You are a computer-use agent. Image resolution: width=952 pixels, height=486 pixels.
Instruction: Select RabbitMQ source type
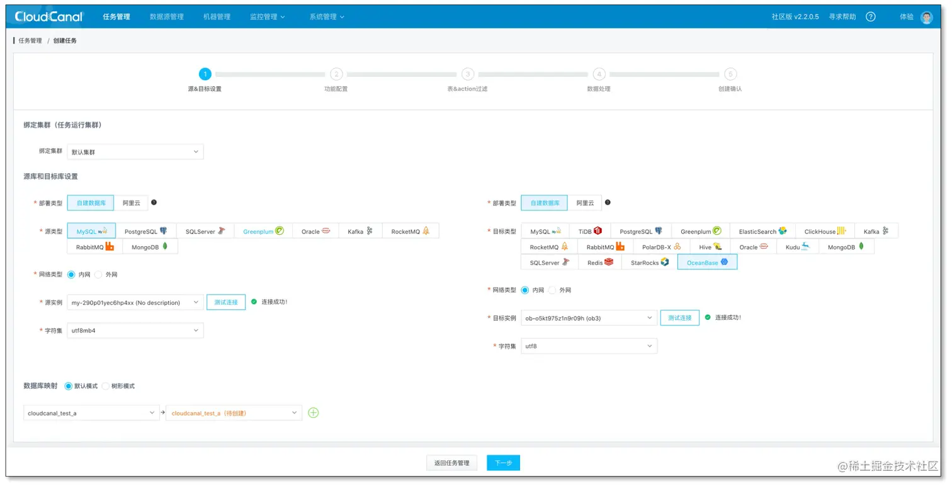click(95, 247)
